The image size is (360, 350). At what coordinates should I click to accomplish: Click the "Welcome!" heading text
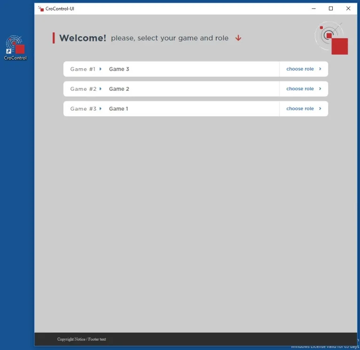83,38
